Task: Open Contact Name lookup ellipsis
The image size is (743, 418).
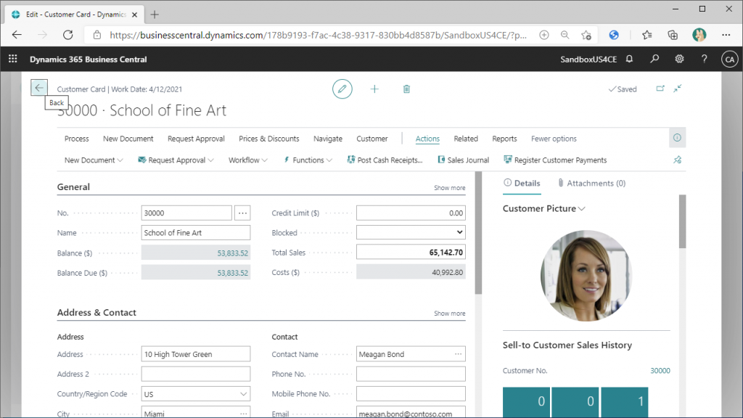Action: [x=459, y=354]
